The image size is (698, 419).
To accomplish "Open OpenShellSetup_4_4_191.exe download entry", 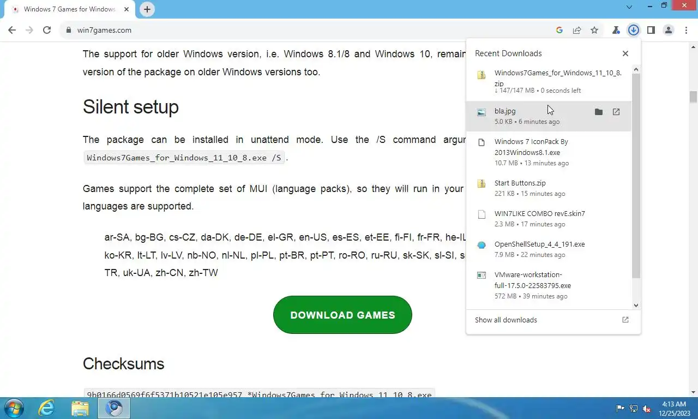I will [x=549, y=249].
